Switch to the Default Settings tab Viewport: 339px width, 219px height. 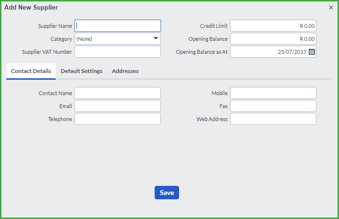pos(82,71)
